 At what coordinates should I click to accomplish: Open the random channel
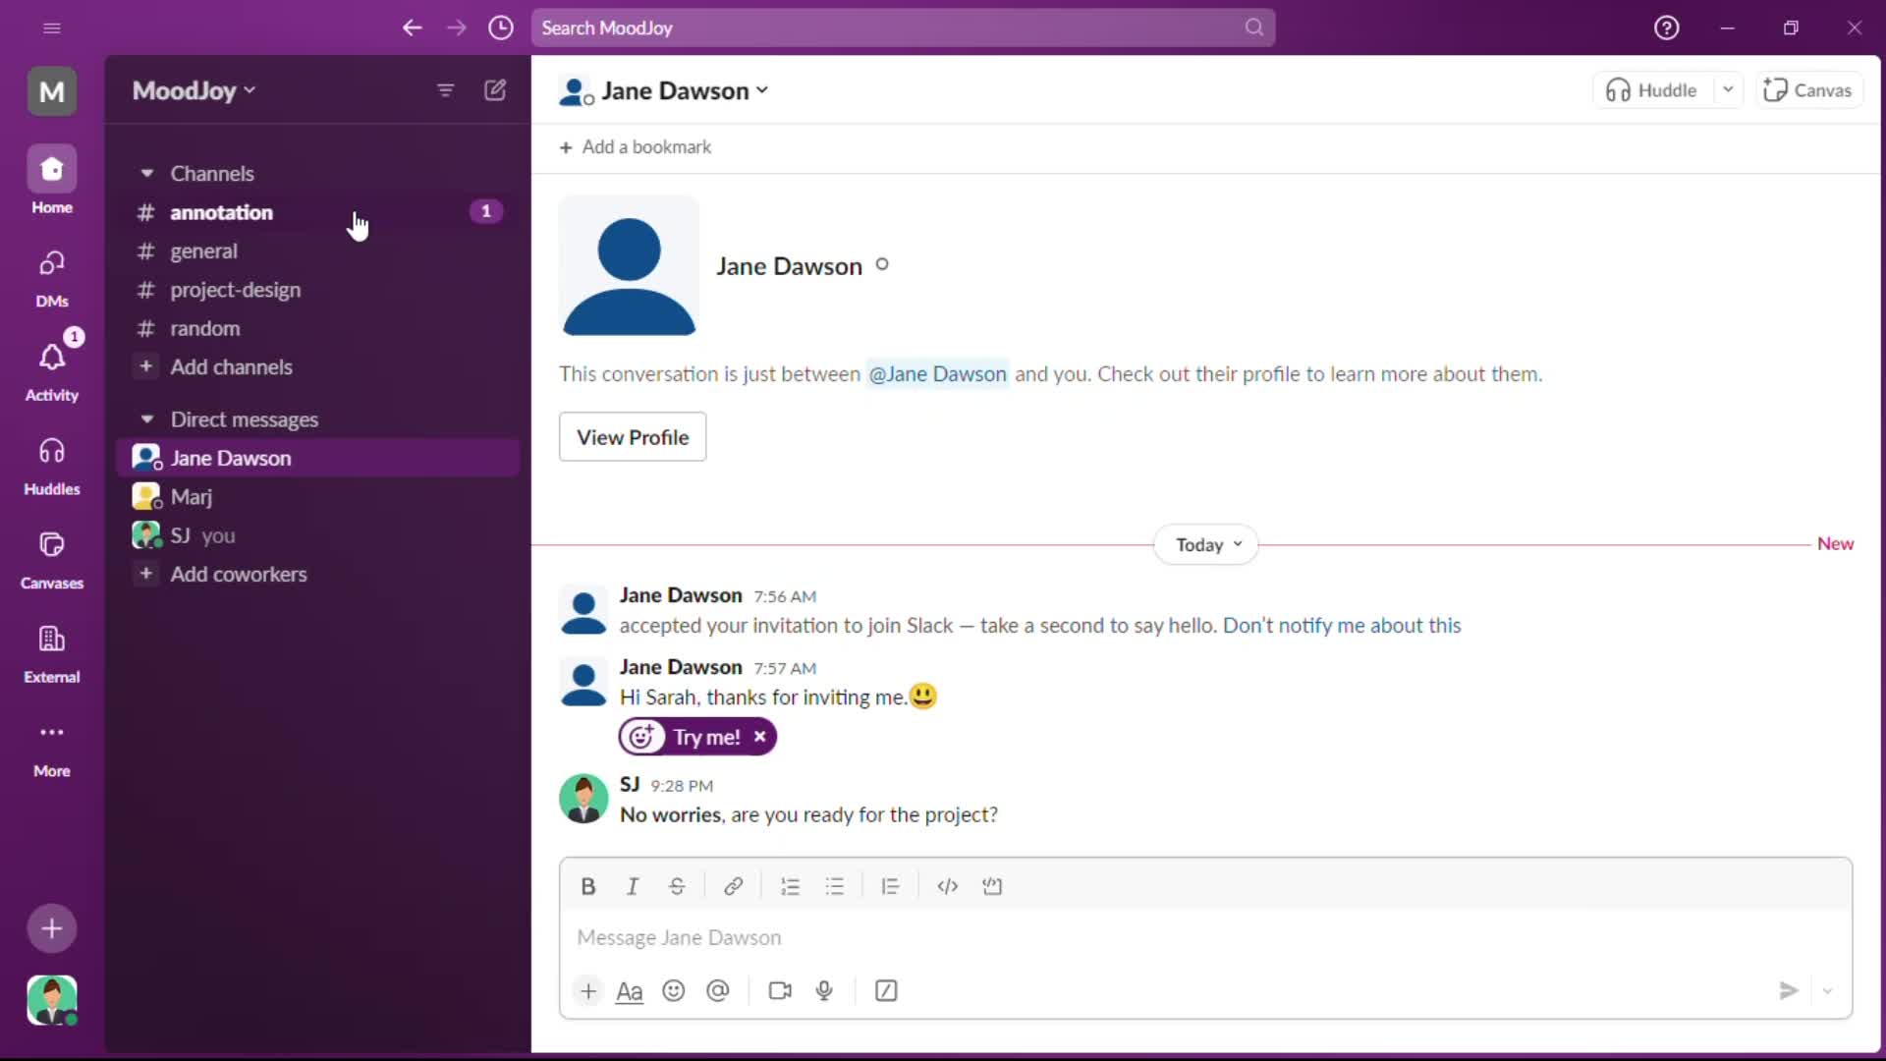coord(318,328)
